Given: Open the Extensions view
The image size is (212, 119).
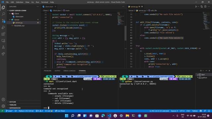Looking at the screenshot, I should (x=3, y=34).
